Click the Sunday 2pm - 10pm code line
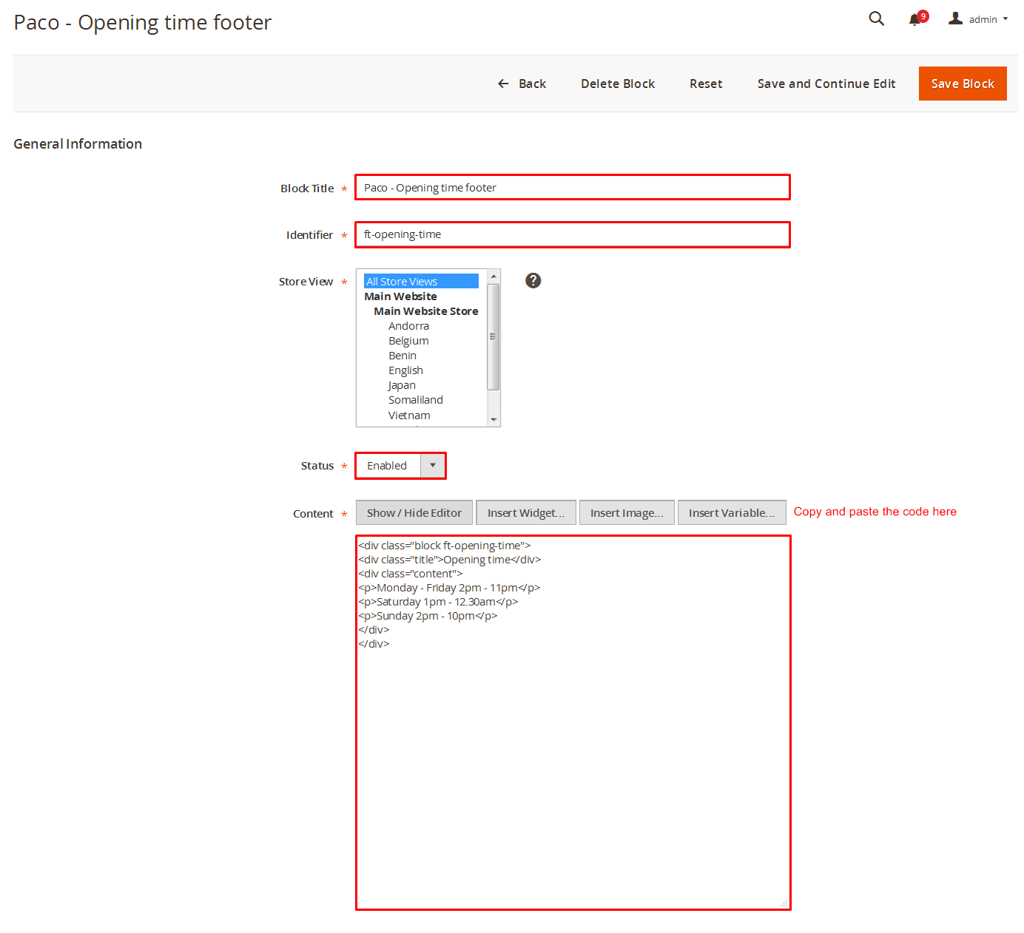Viewport: 1024px width, 933px height. click(x=428, y=616)
